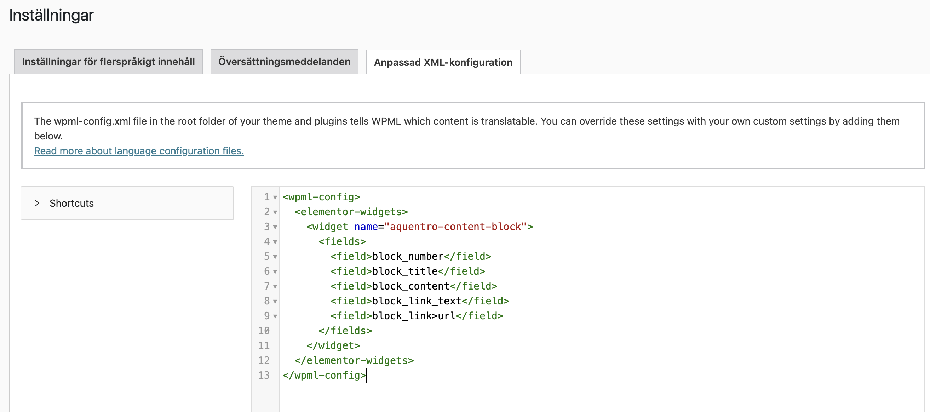Click line number 13 in the gutter
The image size is (930, 412).
click(x=264, y=376)
